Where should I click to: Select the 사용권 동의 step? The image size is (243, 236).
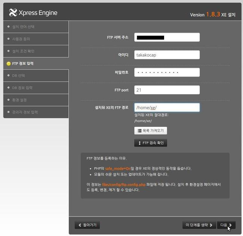(36, 39)
